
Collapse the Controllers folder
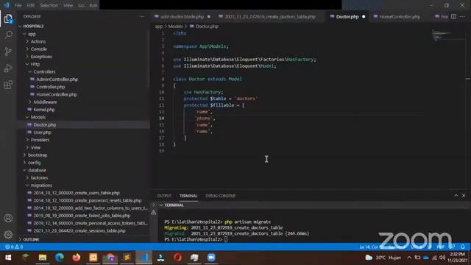pyautogui.click(x=44, y=71)
